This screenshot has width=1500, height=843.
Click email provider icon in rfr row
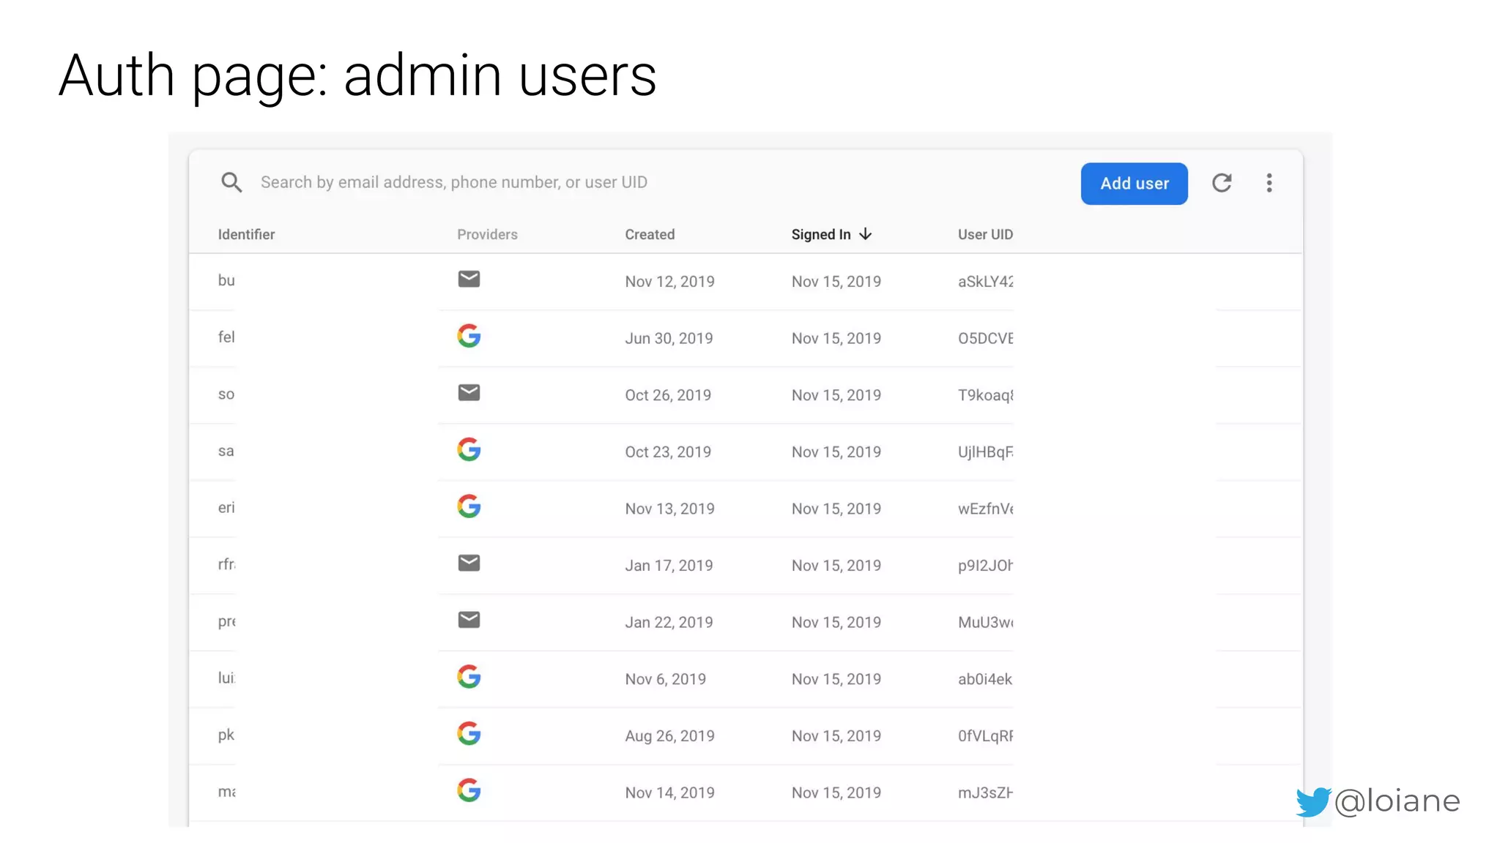point(469,563)
